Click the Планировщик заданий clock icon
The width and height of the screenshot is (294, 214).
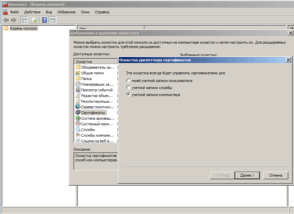(x=78, y=84)
